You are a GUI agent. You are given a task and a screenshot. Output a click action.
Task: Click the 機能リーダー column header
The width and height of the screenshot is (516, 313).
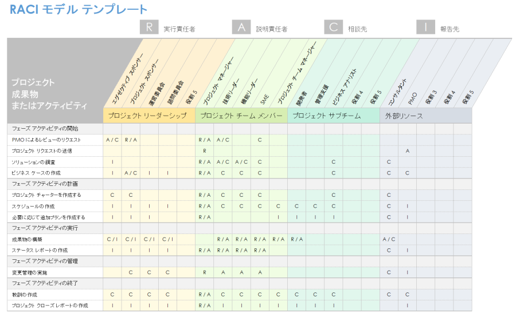point(249,92)
